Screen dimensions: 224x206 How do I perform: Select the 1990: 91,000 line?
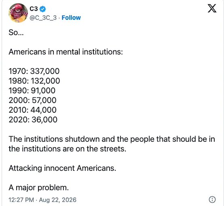[x=32, y=90]
